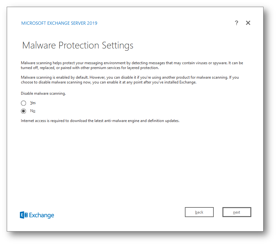Click the Microsoft Exchange Server 2019 title
The height and width of the screenshot is (245, 277).
click(x=59, y=23)
